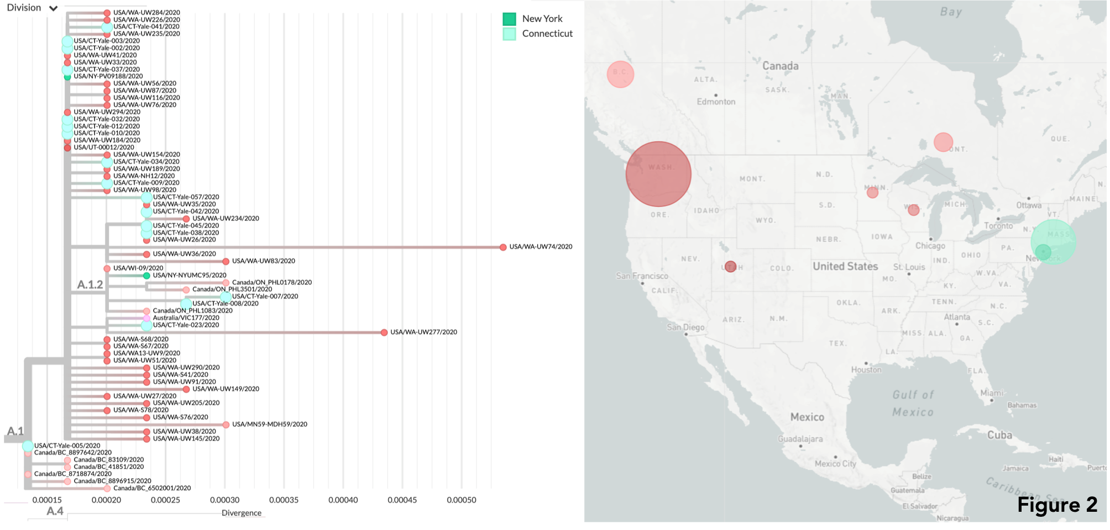Select the A.4 clade label
Screen dimensions: 1110x530
click(x=55, y=511)
